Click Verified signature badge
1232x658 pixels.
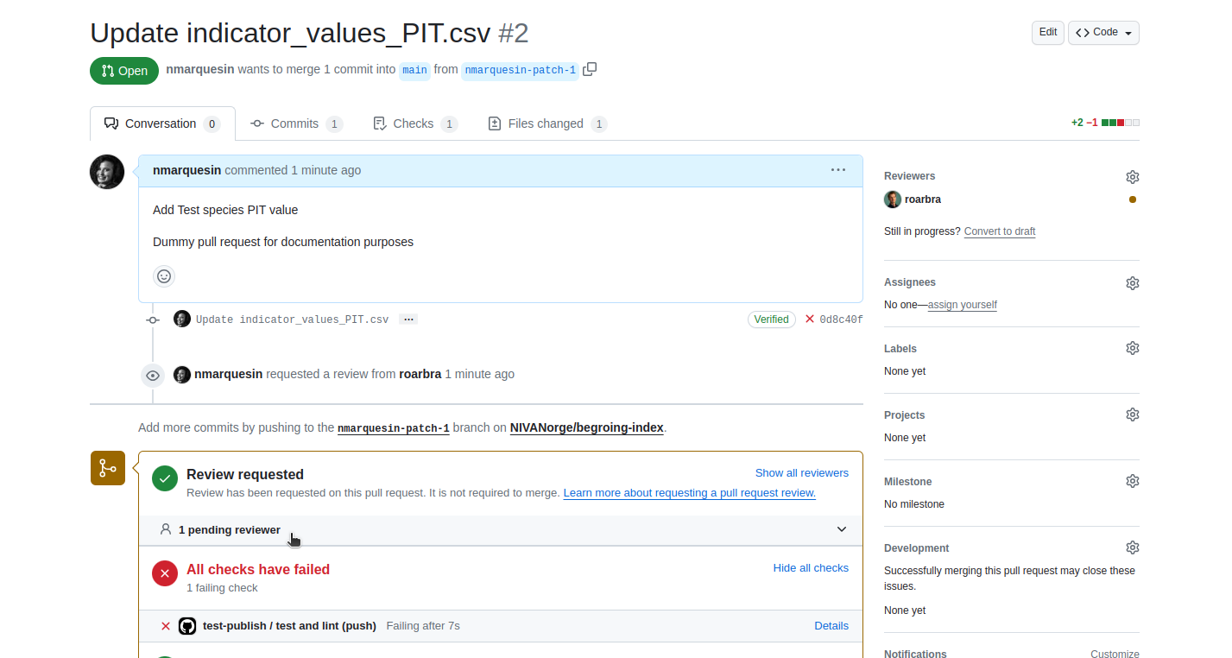coord(771,320)
